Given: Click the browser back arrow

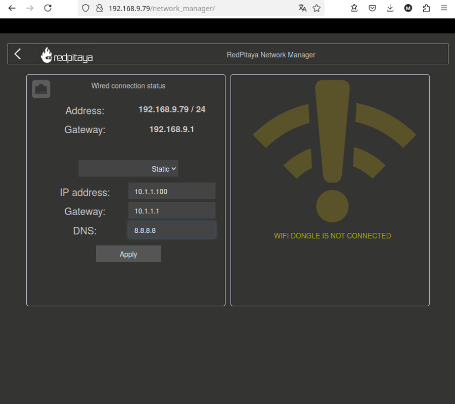Looking at the screenshot, I should (x=12, y=8).
